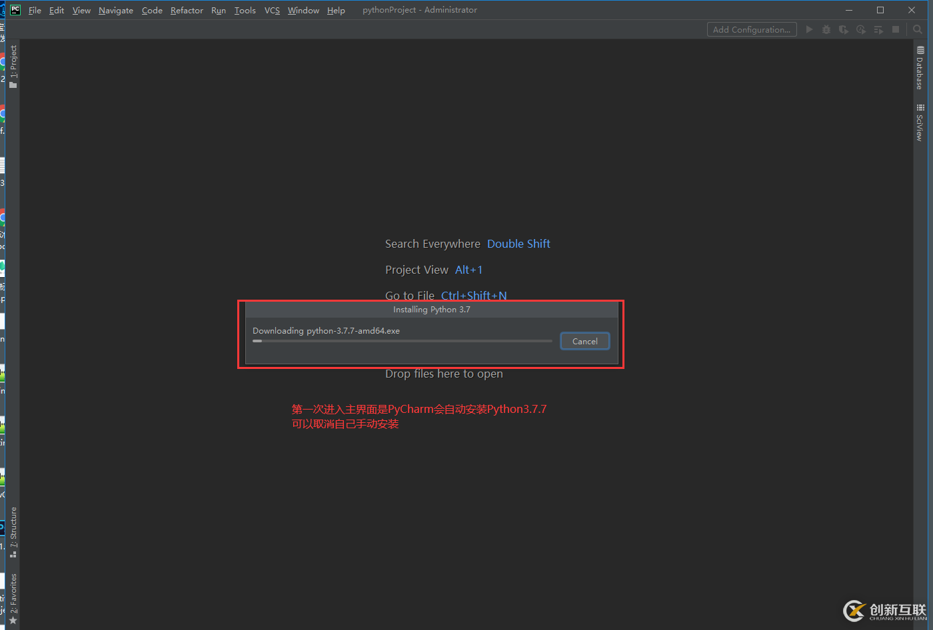Open the VCS menu
The height and width of the screenshot is (630, 933).
tap(272, 10)
